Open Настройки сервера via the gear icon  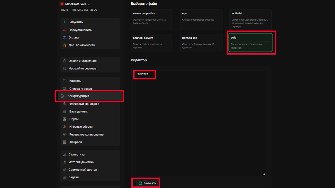65,68
